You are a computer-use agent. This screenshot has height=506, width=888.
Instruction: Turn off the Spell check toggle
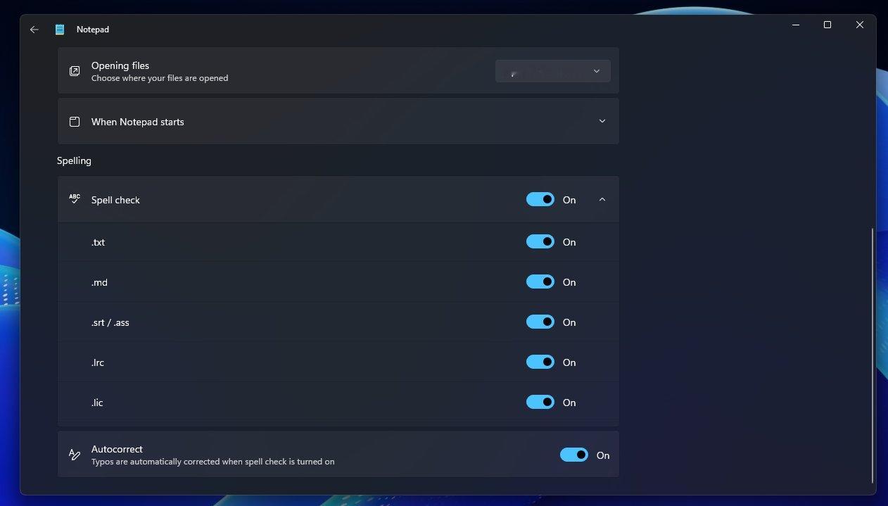coord(540,200)
